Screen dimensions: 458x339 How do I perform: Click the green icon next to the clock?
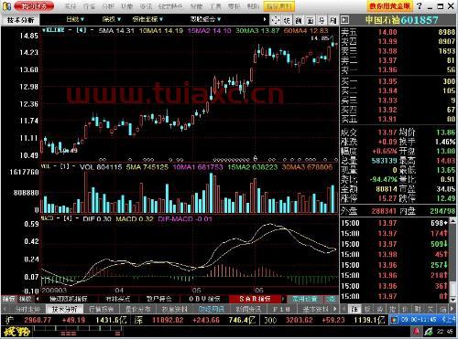[x=428, y=332]
